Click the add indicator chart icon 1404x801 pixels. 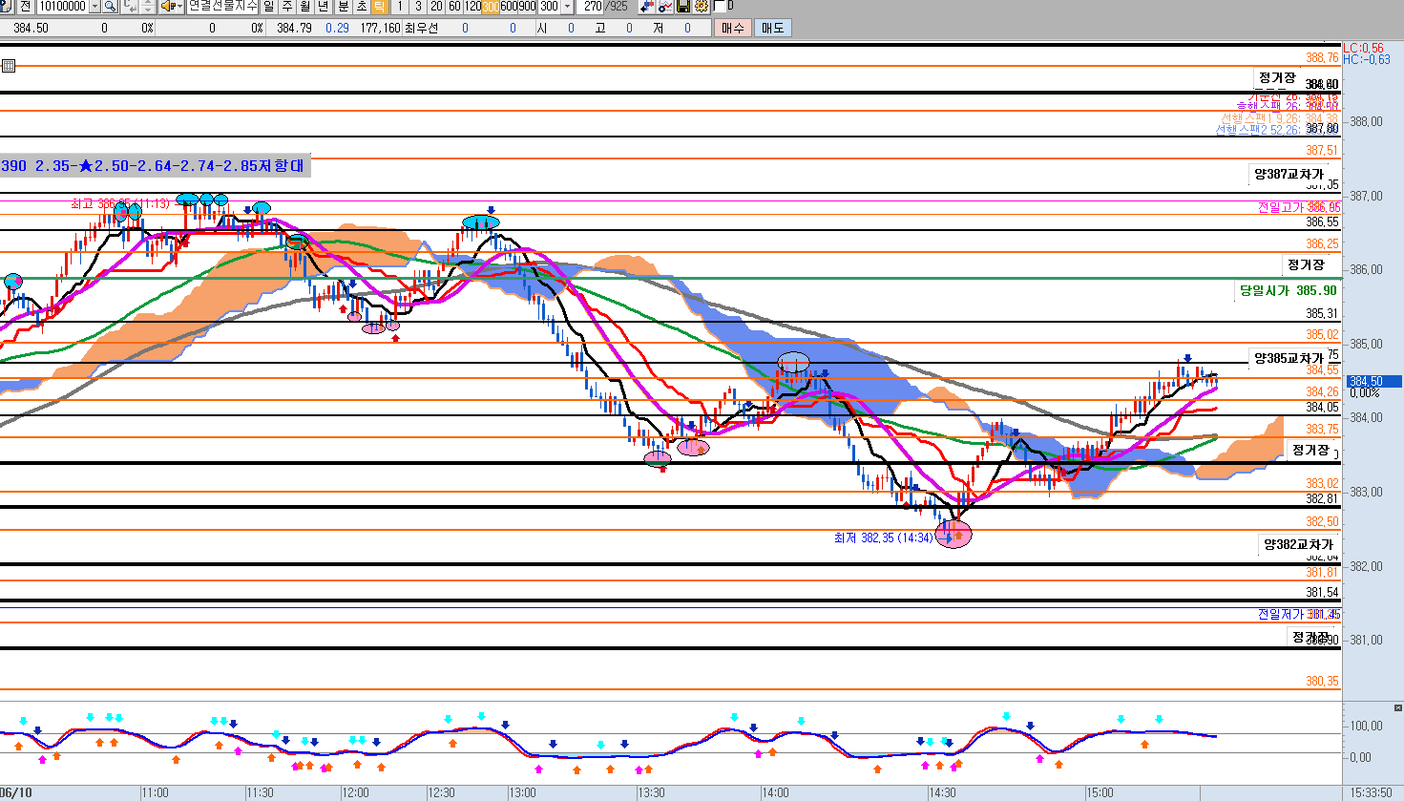tap(665, 6)
